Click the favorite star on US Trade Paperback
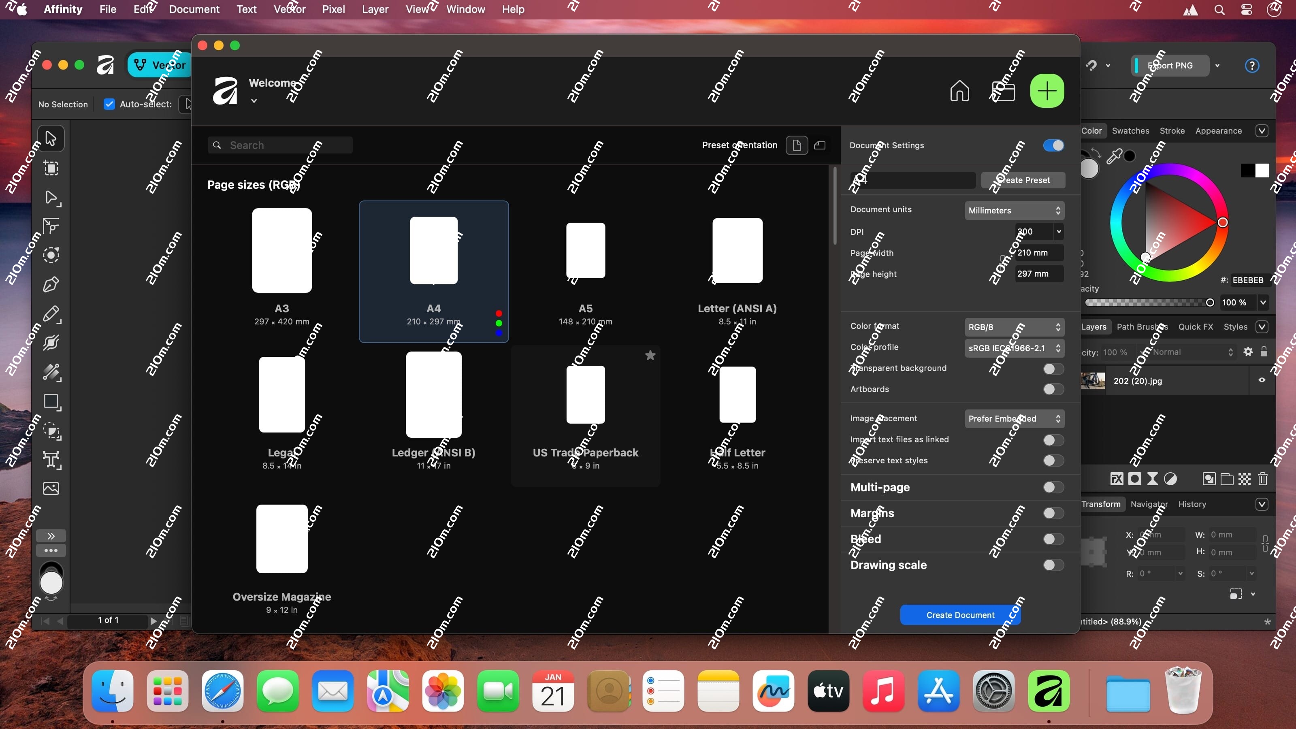 650,356
